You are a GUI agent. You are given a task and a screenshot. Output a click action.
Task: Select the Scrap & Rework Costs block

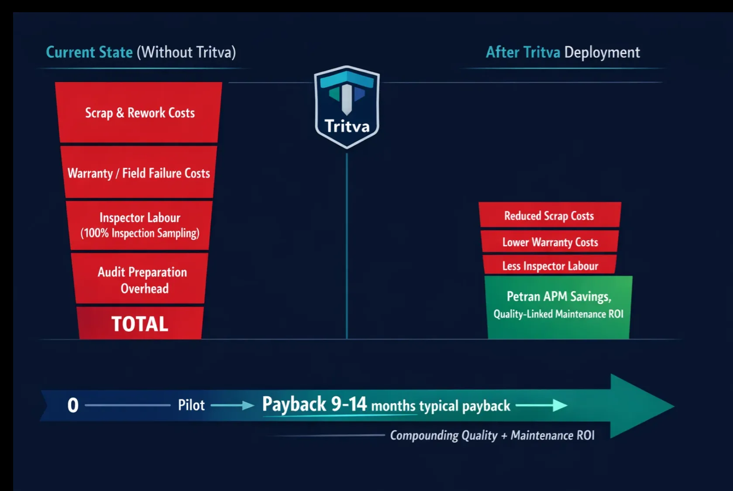pos(139,113)
